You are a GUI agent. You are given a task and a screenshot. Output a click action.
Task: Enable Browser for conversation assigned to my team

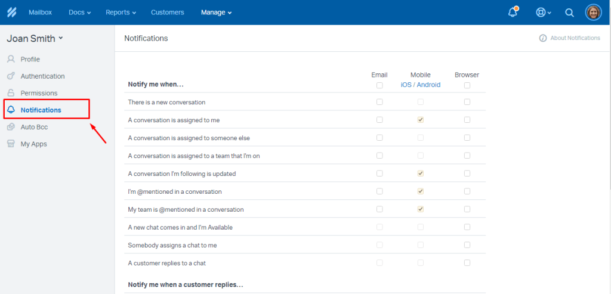click(467, 156)
